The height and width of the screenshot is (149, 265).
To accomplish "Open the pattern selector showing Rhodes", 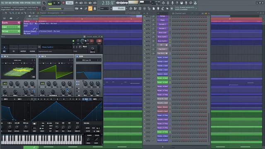I will pos(119,8).
